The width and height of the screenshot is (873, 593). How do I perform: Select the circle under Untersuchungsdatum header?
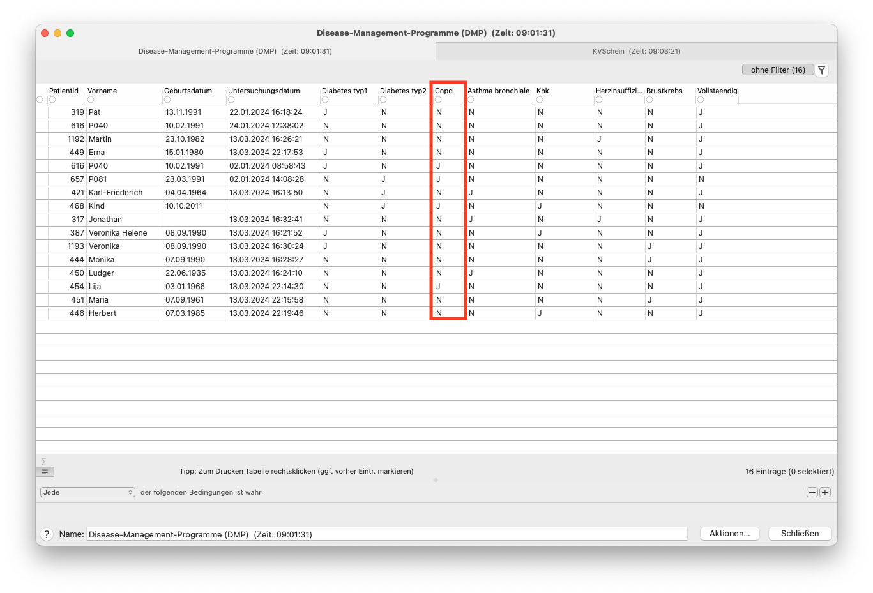(231, 100)
